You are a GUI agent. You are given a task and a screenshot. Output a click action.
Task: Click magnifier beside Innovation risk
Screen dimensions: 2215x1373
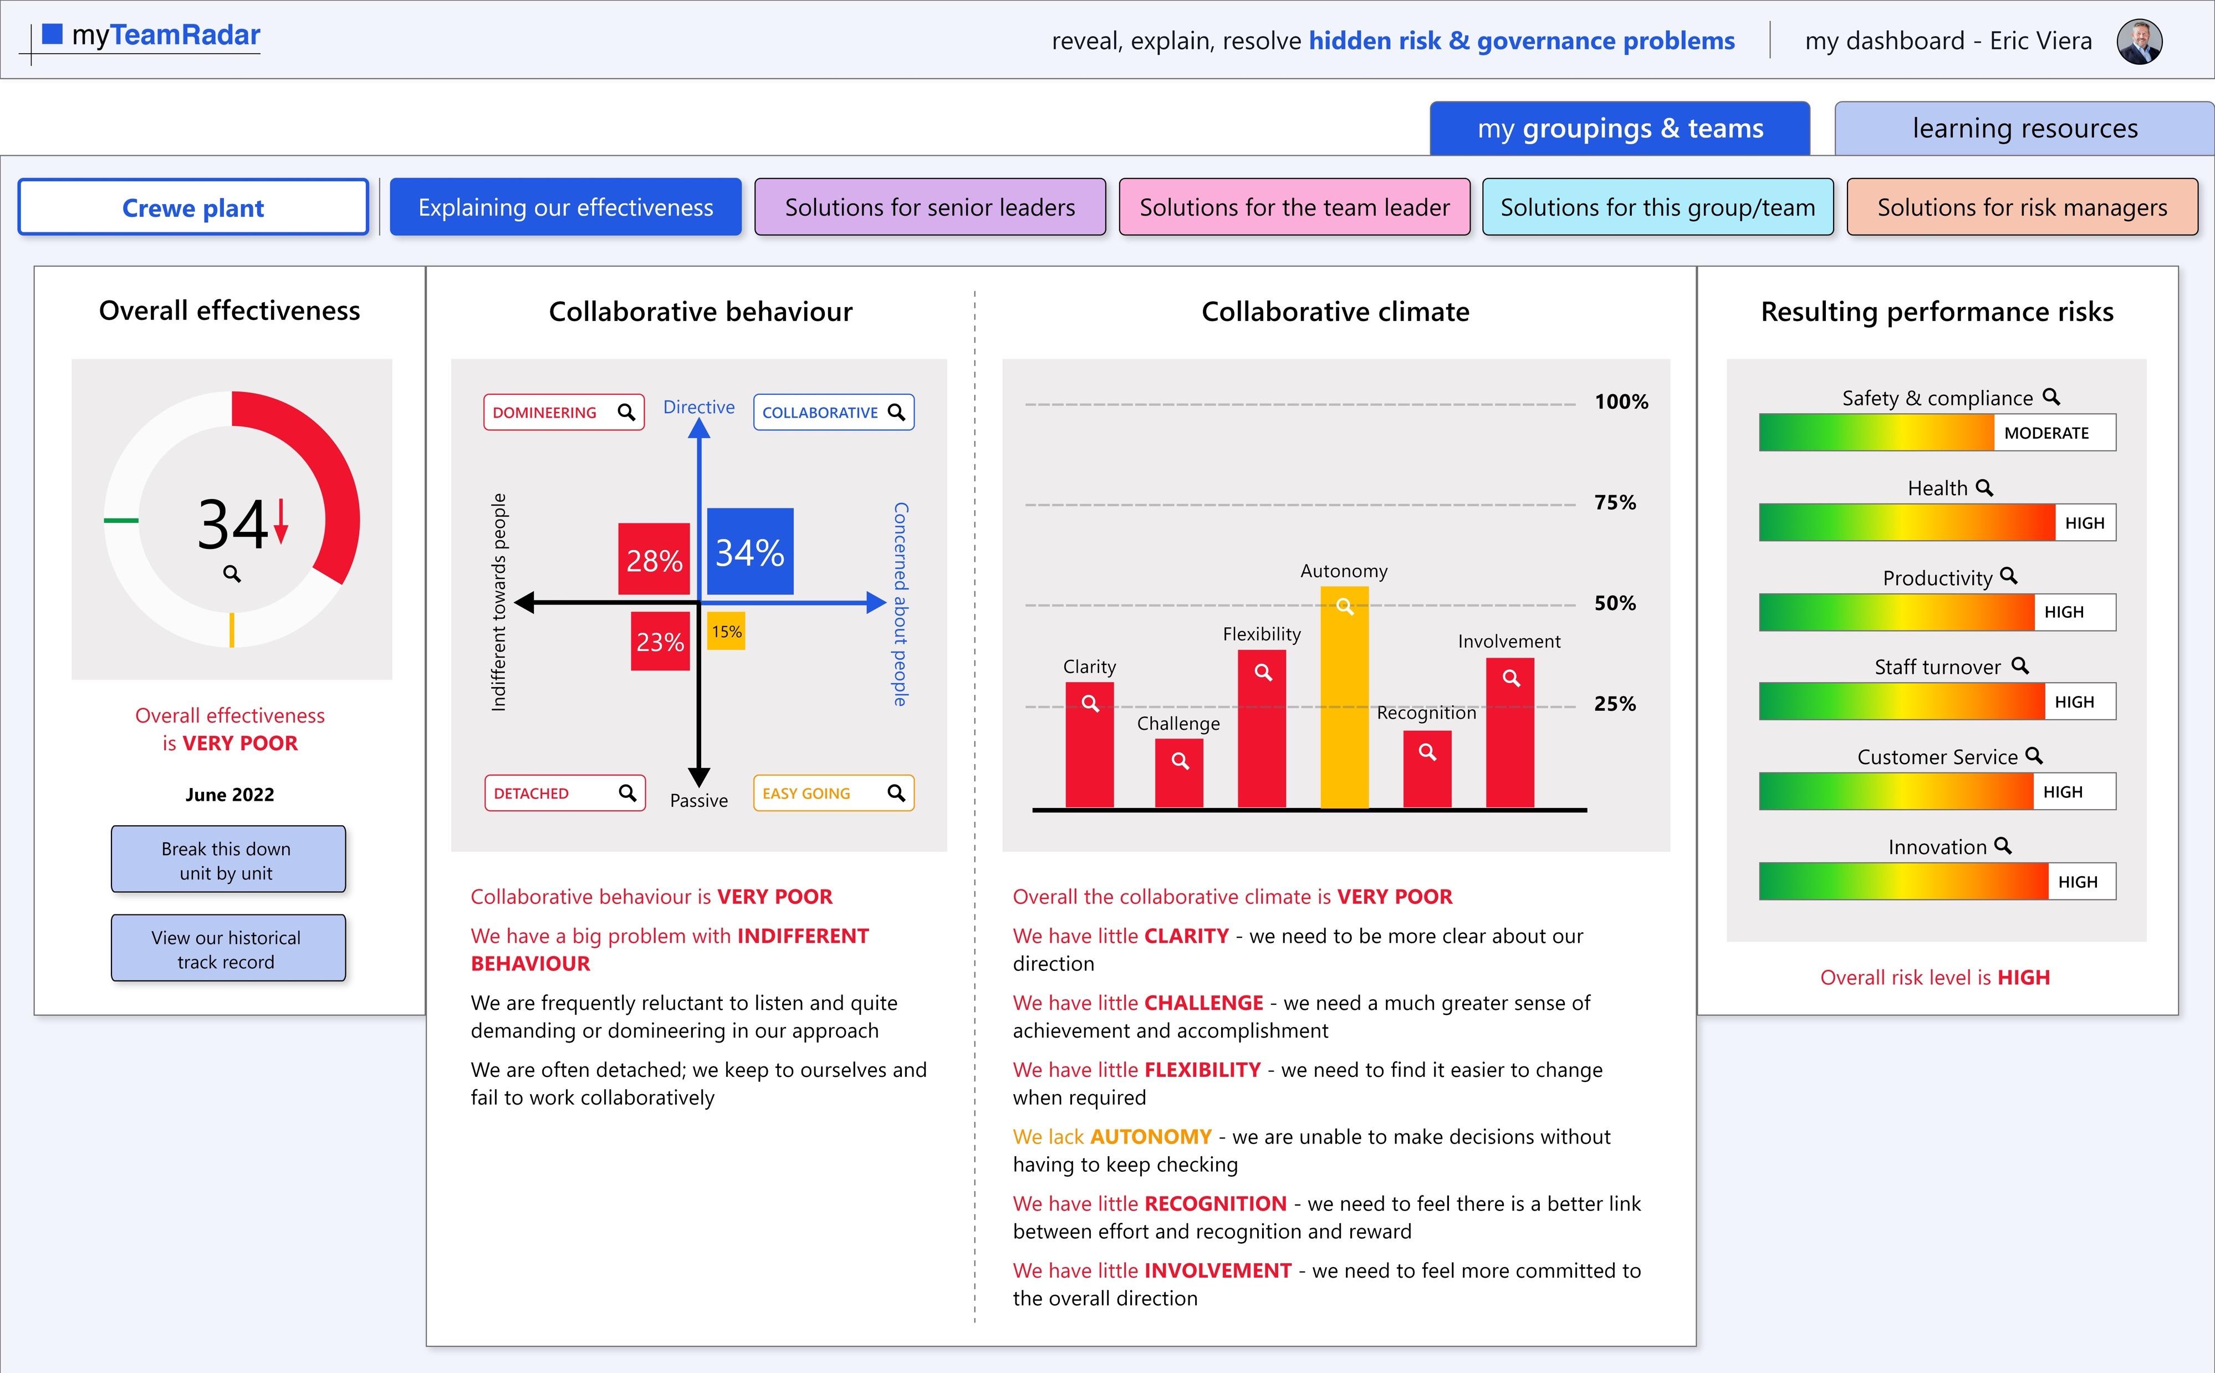click(2004, 846)
